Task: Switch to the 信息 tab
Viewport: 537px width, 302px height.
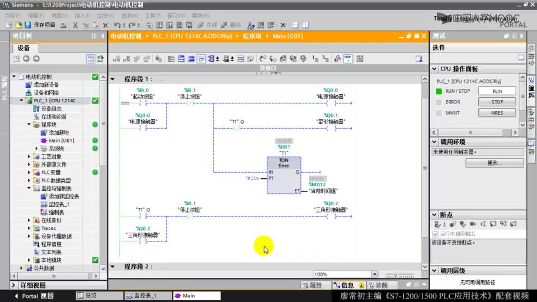Action: [x=348, y=285]
